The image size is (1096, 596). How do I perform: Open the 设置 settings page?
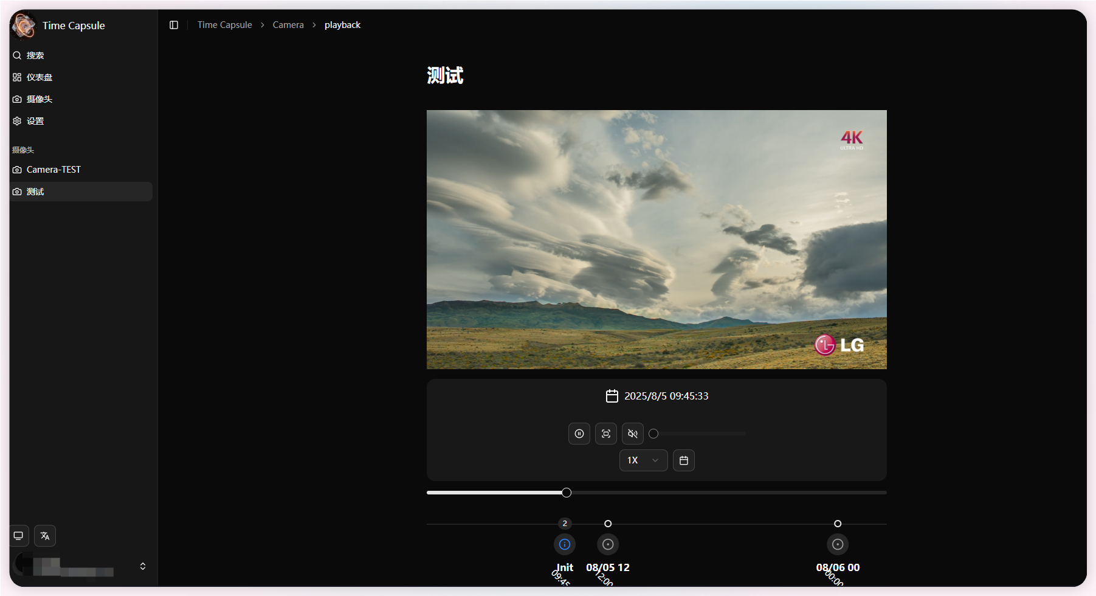[36, 120]
